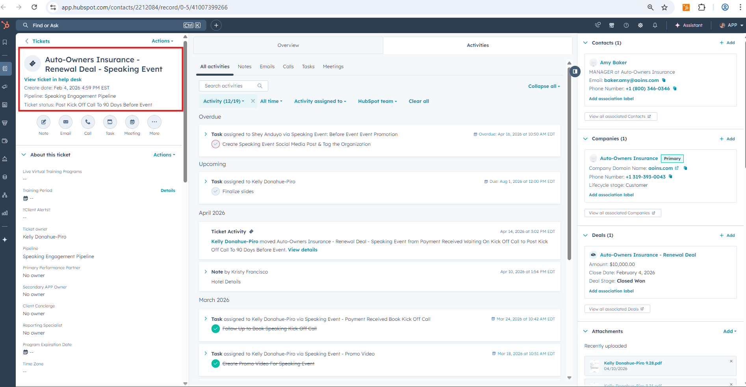746x387 pixels.
Task: Expand the Hotel Details note by Kristy Francisco
Action: pos(206,272)
